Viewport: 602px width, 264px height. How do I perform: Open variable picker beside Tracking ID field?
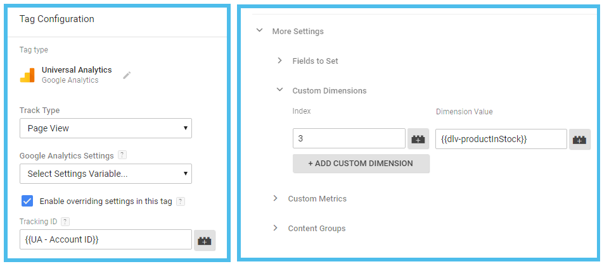point(205,240)
